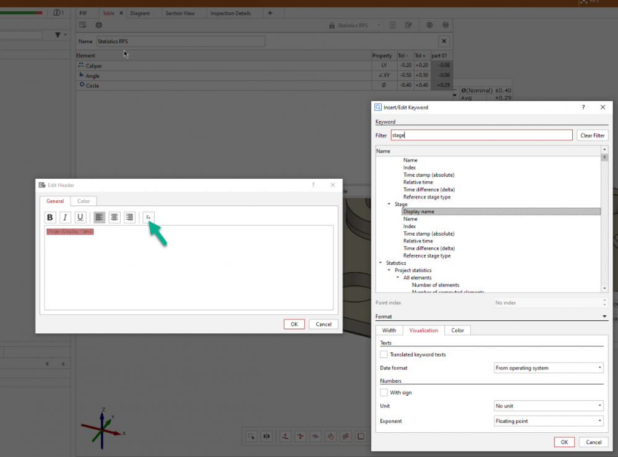Click the Fx insert keyword button
This screenshot has width=618, height=457.
(148, 217)
